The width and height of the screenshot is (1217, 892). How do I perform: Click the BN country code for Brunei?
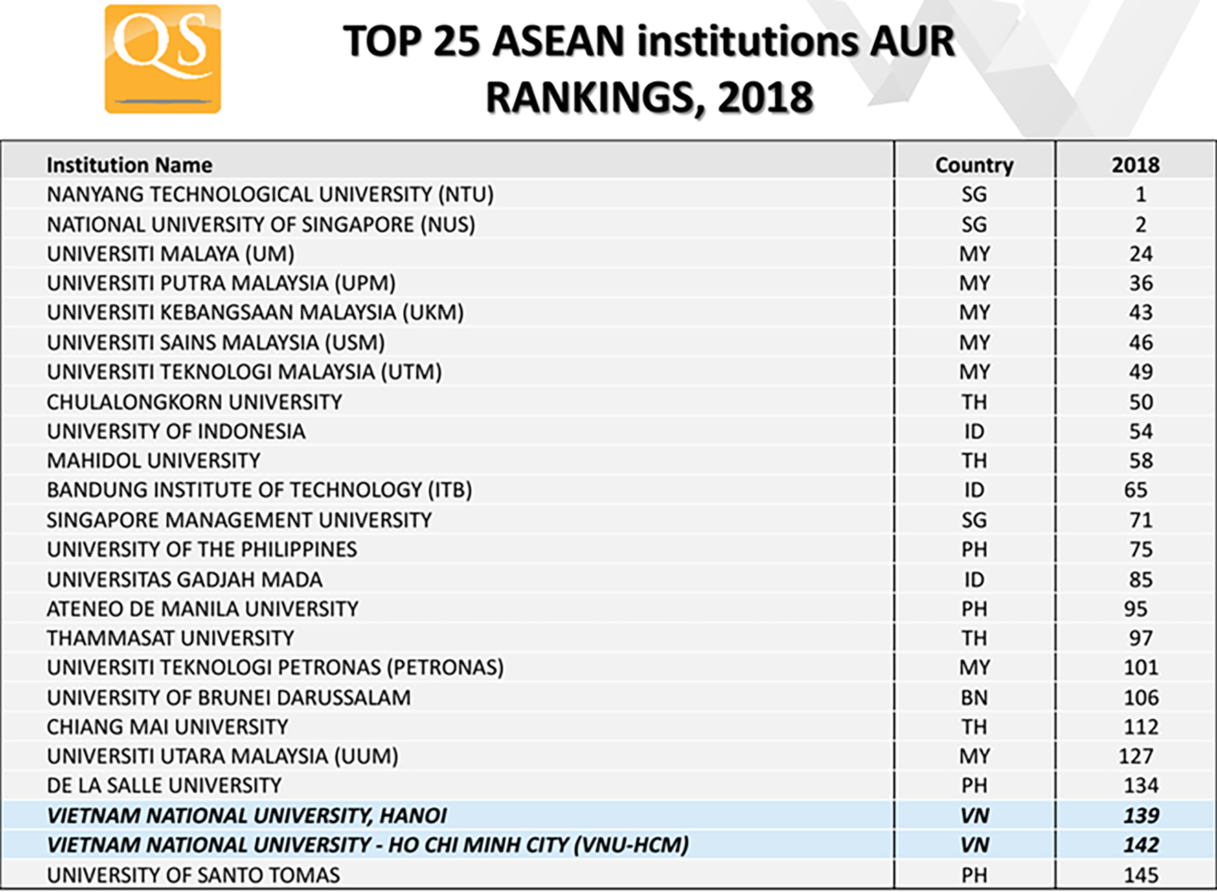974,698
